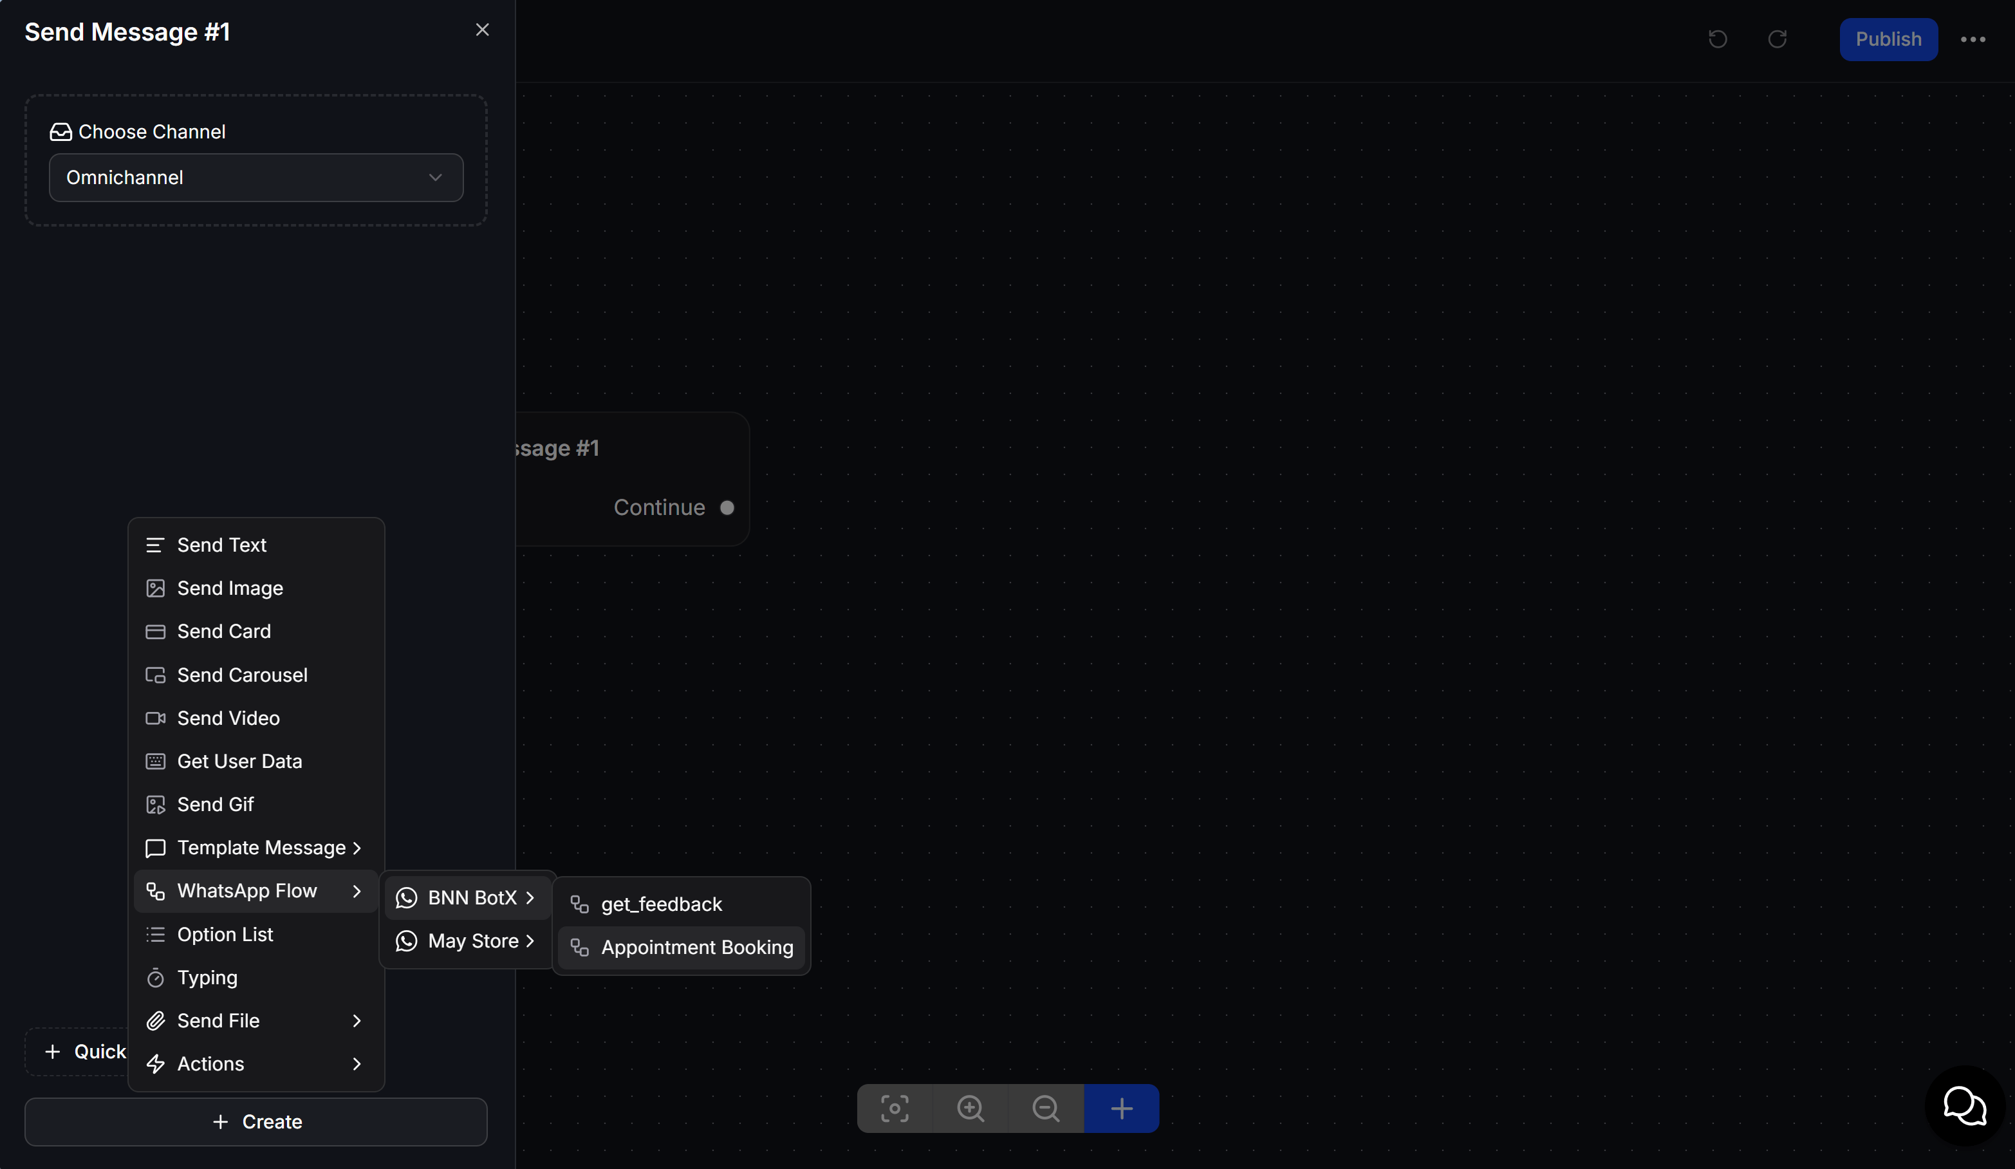Expand the Template Message submenu arrow
This screenshot has width=2015, height=1169.
pyautogui.click(x=357, y=848)
